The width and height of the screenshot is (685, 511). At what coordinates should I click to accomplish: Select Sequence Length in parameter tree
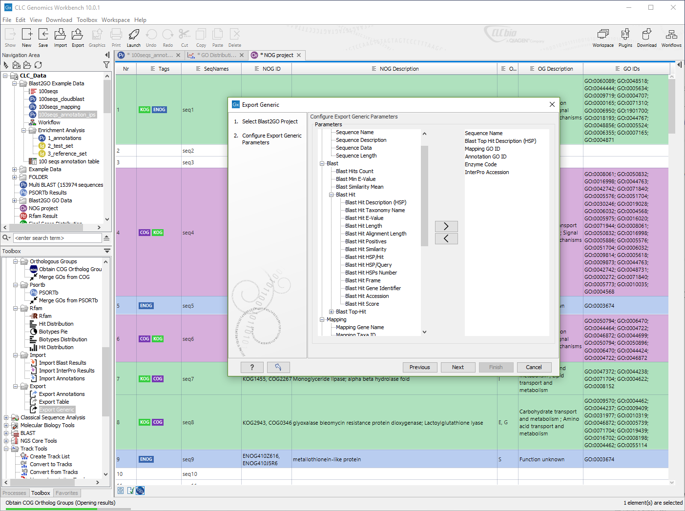click(x=356, y=156)
